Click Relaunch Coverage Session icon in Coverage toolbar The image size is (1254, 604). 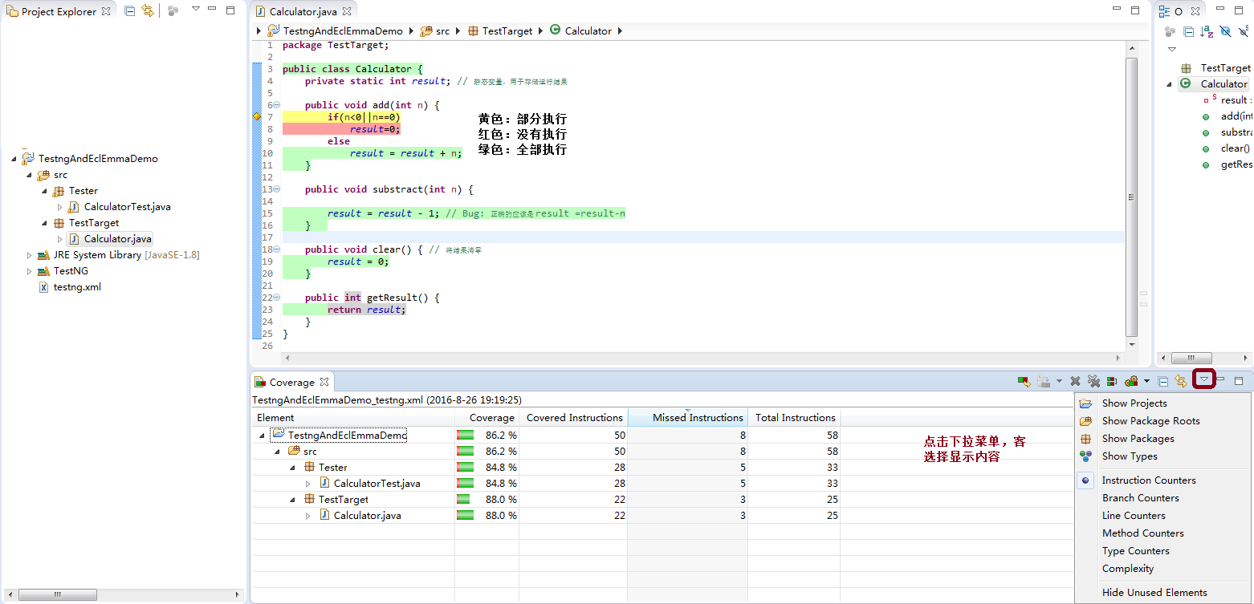click(x=1024, y=382)
